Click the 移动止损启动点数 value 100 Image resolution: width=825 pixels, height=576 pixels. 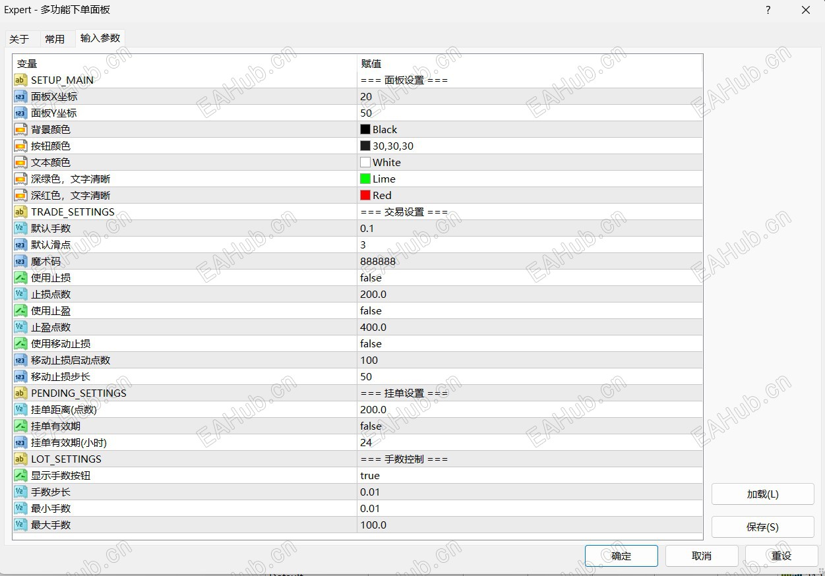tap(369, 360)
